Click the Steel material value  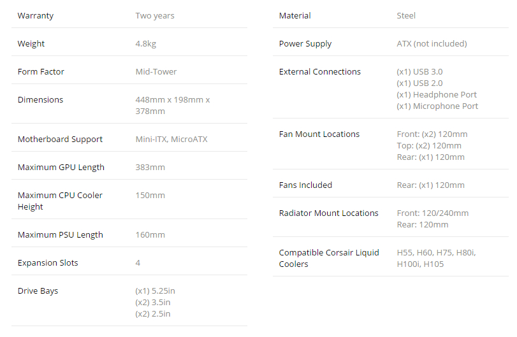pos(406,16)
